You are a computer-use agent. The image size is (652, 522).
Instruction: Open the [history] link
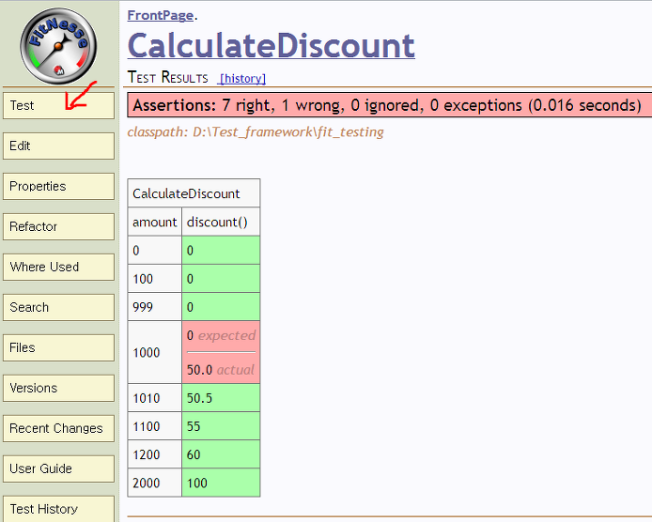pyautogui.click(x=241, y=79)
